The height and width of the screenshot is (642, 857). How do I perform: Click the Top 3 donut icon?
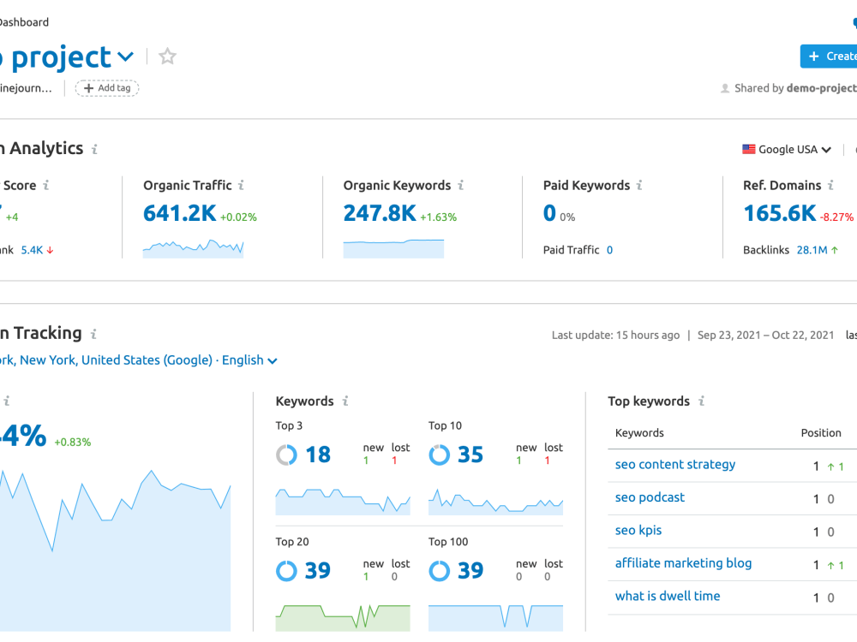[x=286, y=455]
